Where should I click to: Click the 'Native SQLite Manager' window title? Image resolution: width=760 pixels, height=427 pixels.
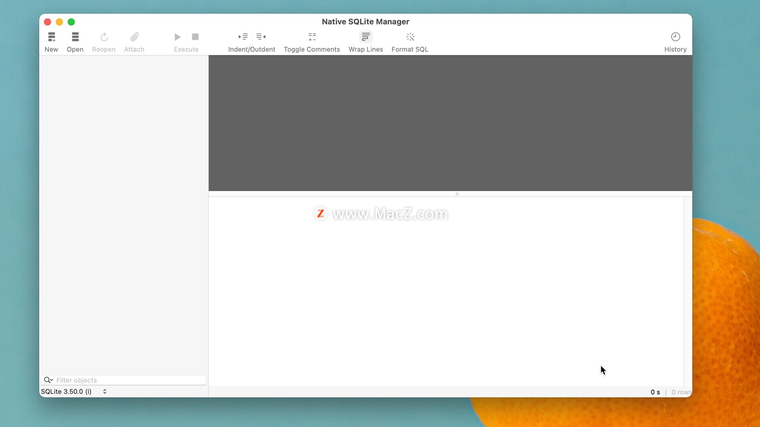click(x=365, y=22)
